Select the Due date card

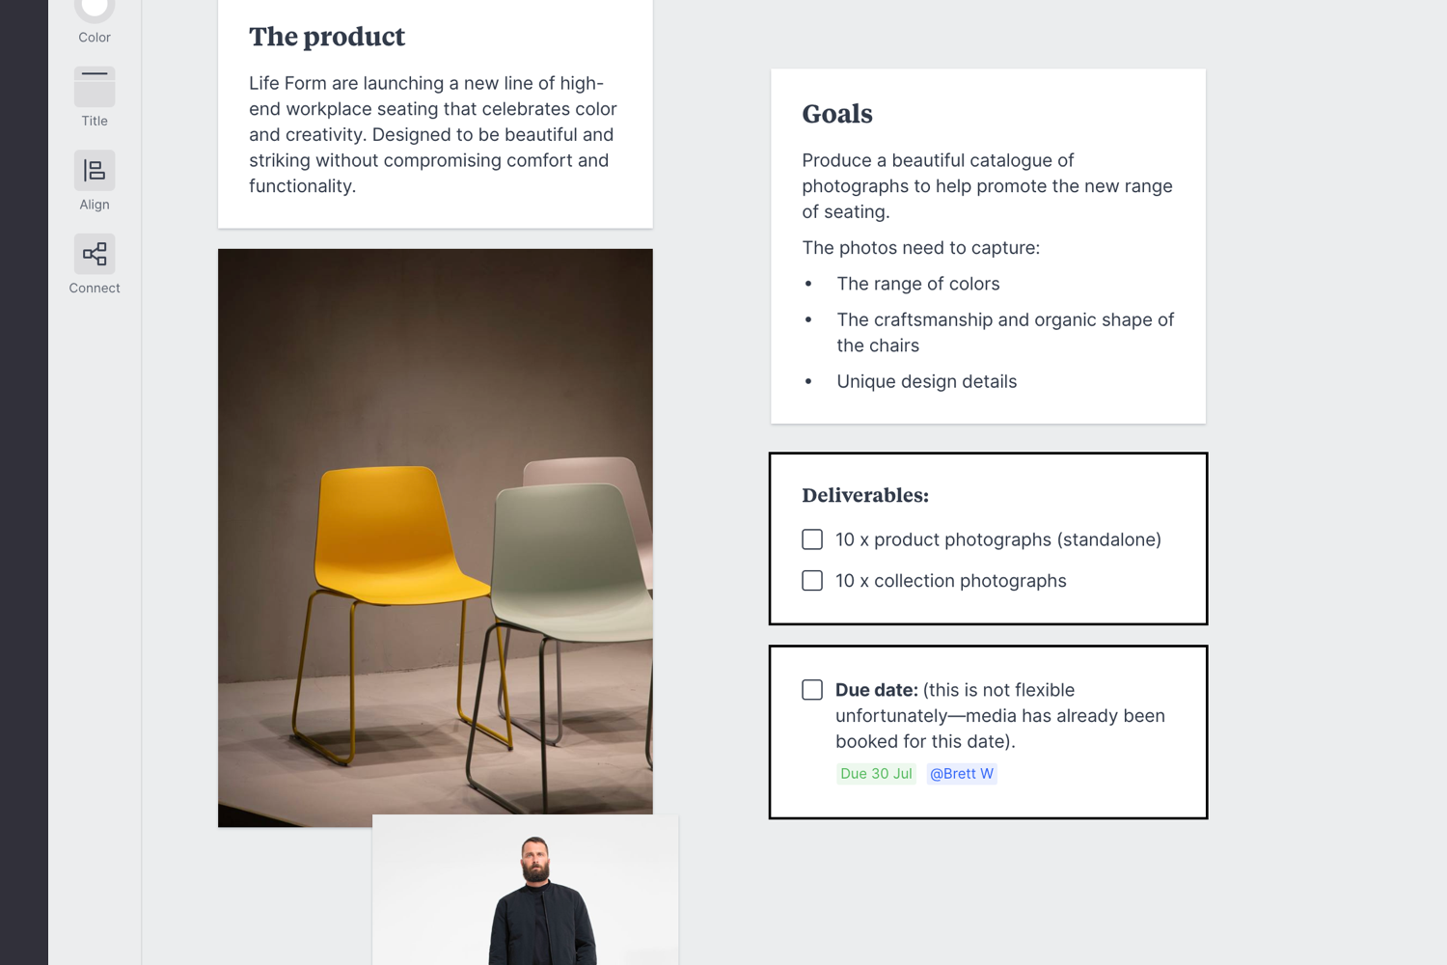point(987,731)
